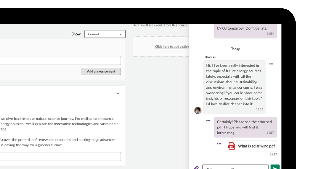Open three-dot menu for the PDF attachment
Screen dimensions: 323x169
tap(219, 144)
